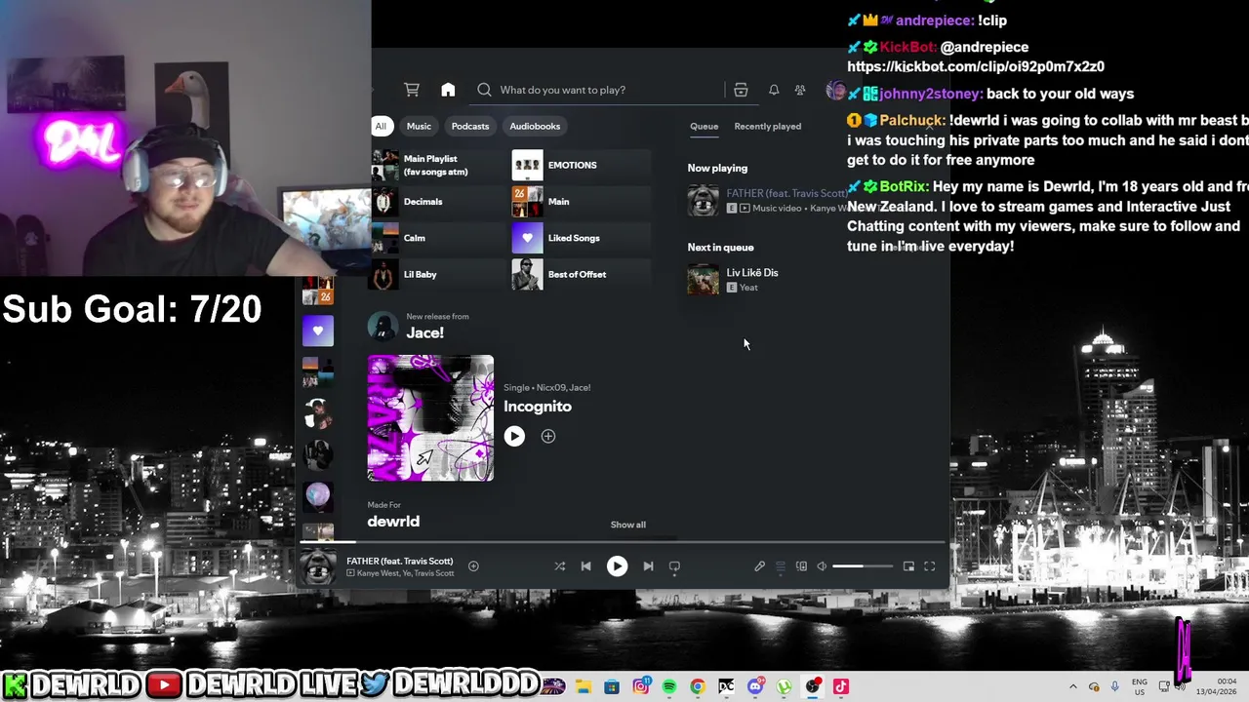Toggle repeat mode
The height and width of the screenshot is (702, 1249).
(674, 565)
